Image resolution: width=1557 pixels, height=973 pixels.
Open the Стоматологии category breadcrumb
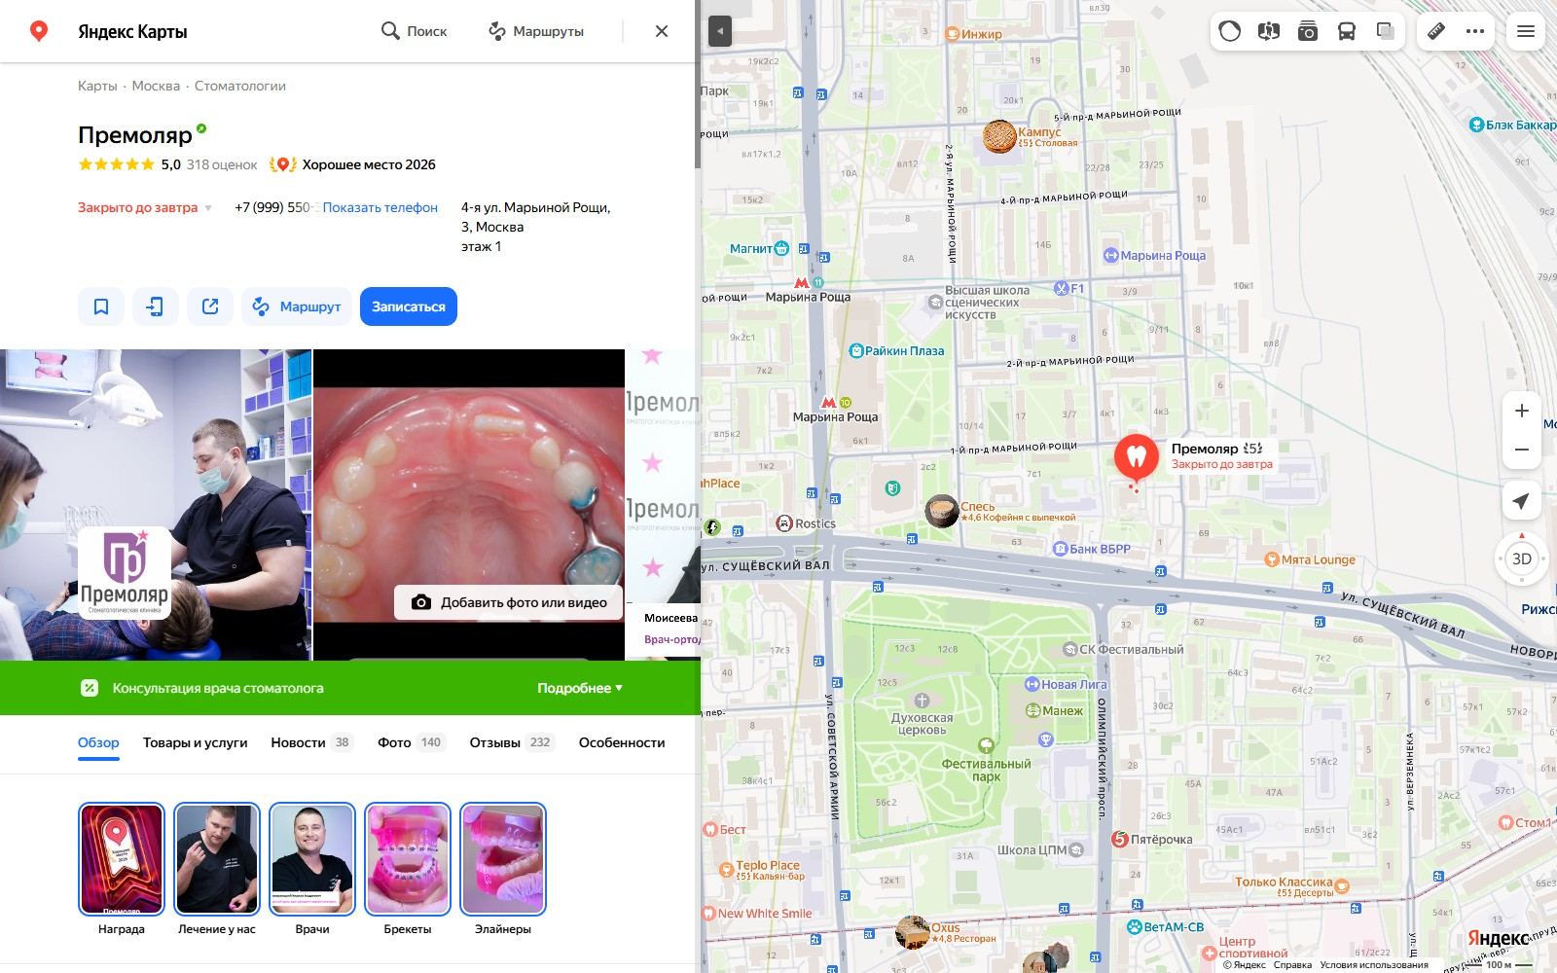coord(240,86)
